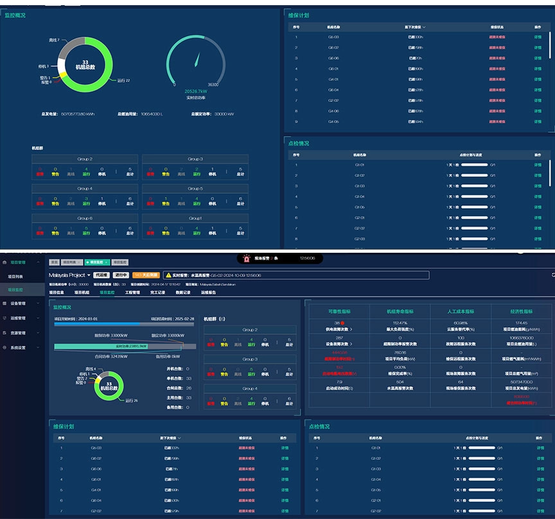
Task: Click the 项目管理 sidebar icon
Action: tap(4, 262)
